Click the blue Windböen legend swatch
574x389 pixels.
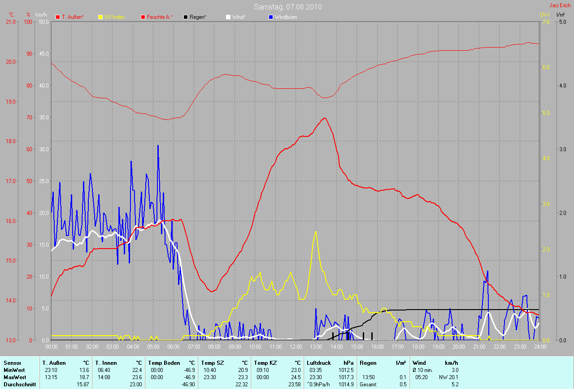click(x=271, y=17)
